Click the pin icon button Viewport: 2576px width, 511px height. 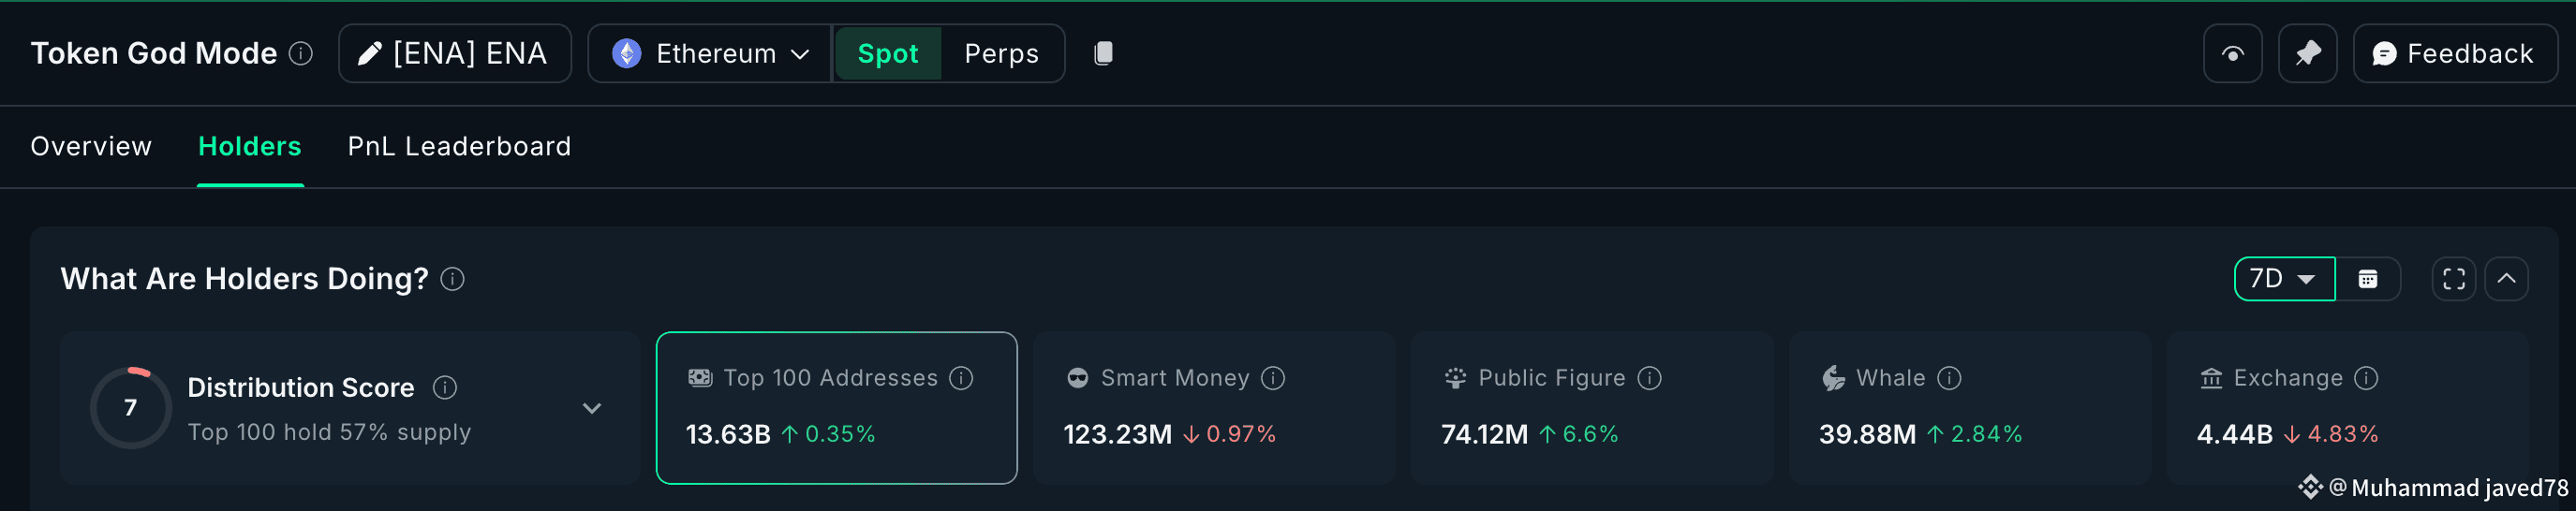click(x=2307, y=53)
